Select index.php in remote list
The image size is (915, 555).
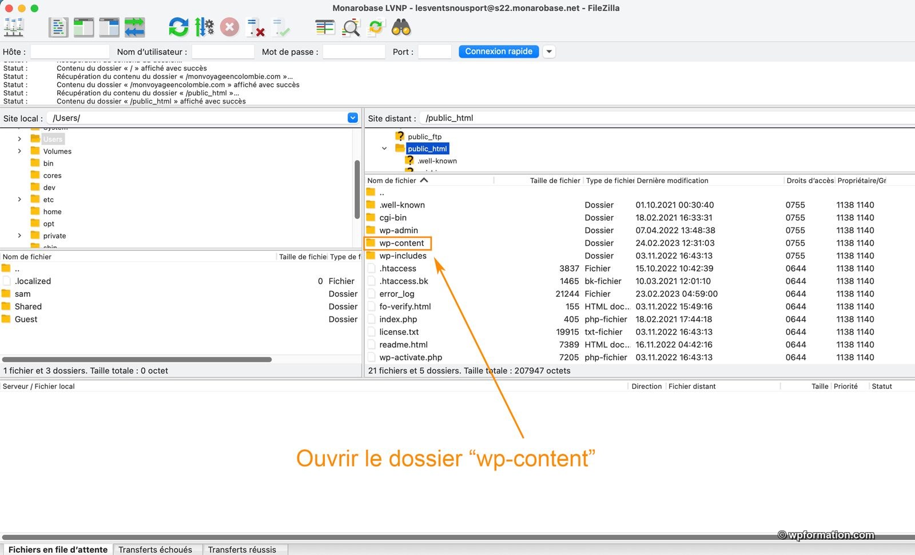(398, 319)
